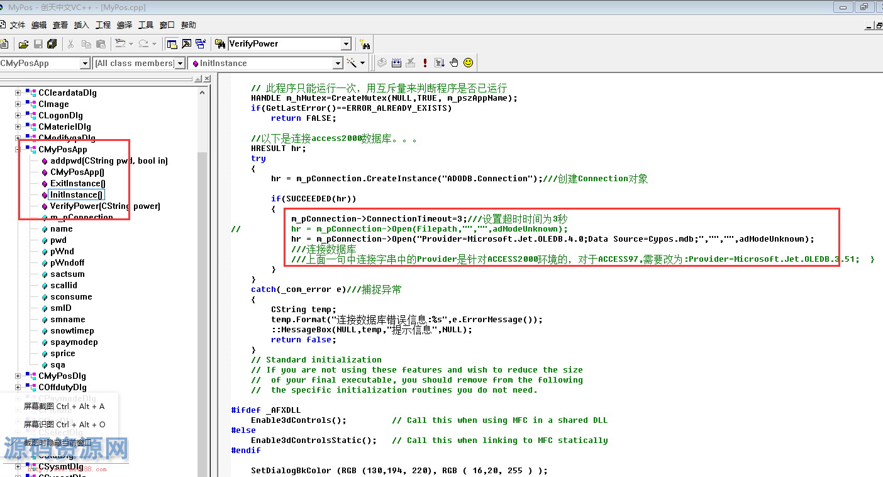Open the InitInstance member dropdown
This screenshot has height=477, width=883.
(x=338, y=64)
